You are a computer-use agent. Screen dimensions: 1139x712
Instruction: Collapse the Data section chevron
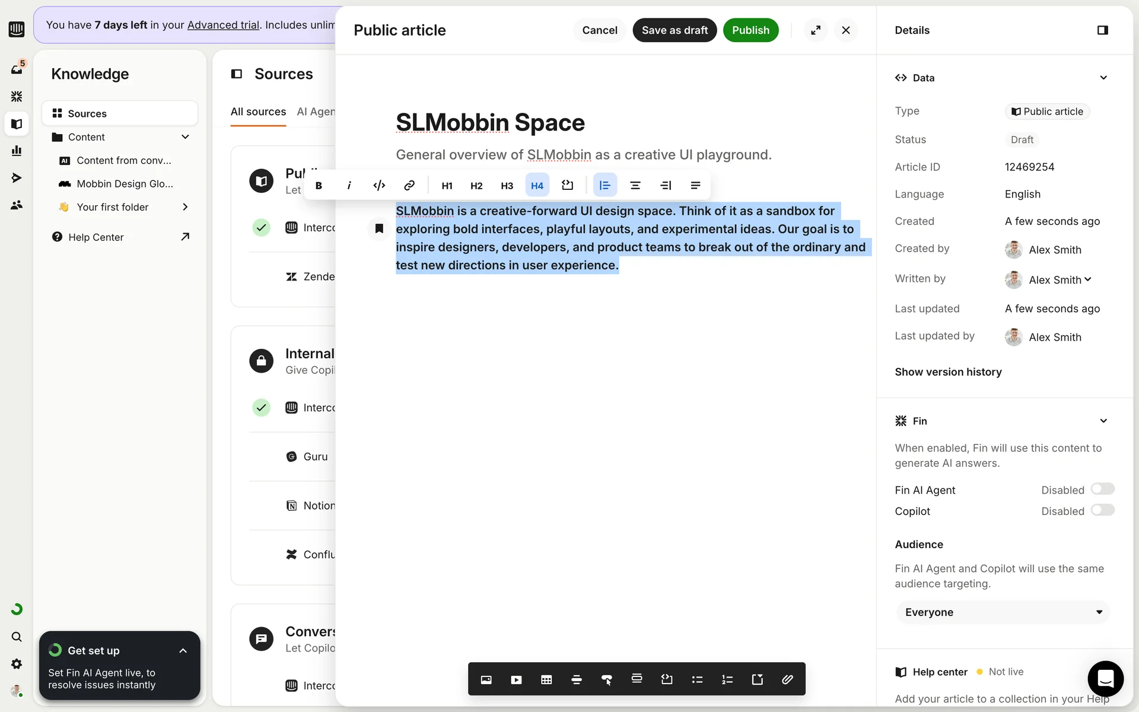(x=1103, y=78)
